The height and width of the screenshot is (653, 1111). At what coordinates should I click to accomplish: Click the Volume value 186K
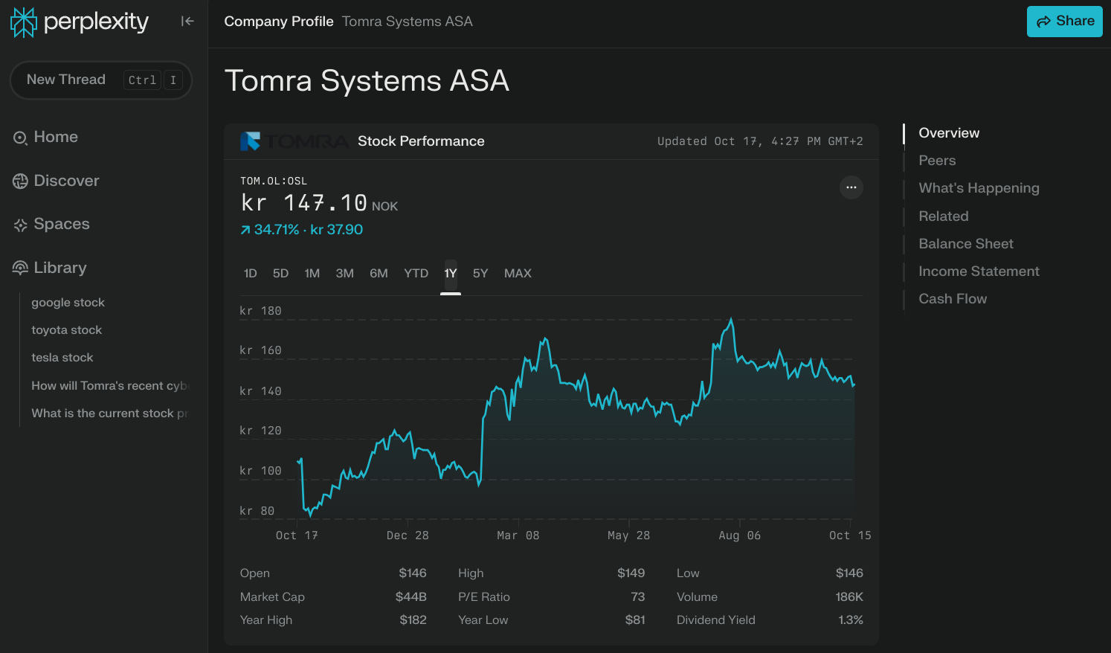tap(849, 597)
